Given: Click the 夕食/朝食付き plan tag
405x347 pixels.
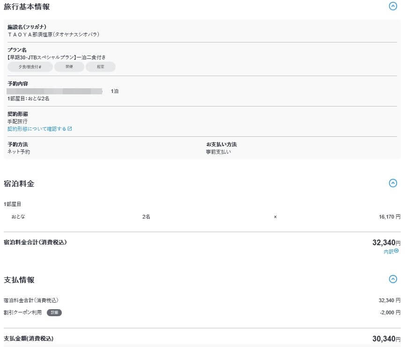Looking at the screenshot, I should 29,67.
